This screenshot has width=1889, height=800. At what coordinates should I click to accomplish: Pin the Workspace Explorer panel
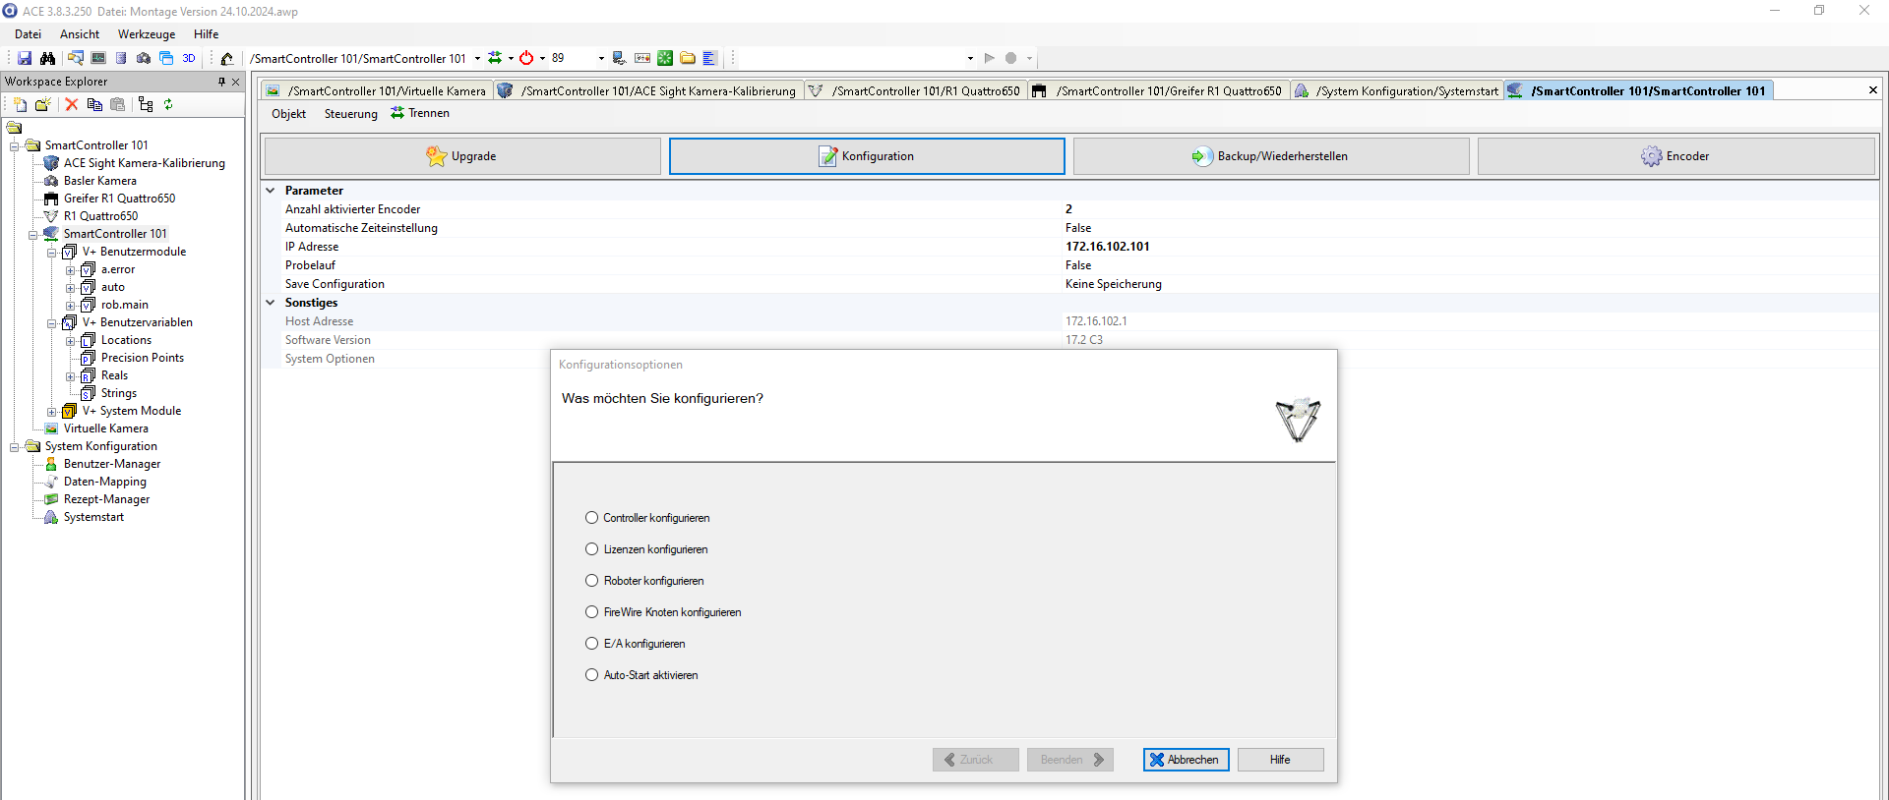pos(221,82)
